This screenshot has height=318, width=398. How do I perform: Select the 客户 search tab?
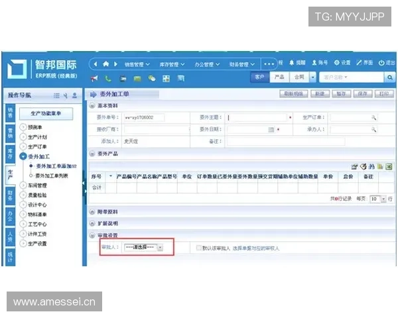(x=259, y=77)
